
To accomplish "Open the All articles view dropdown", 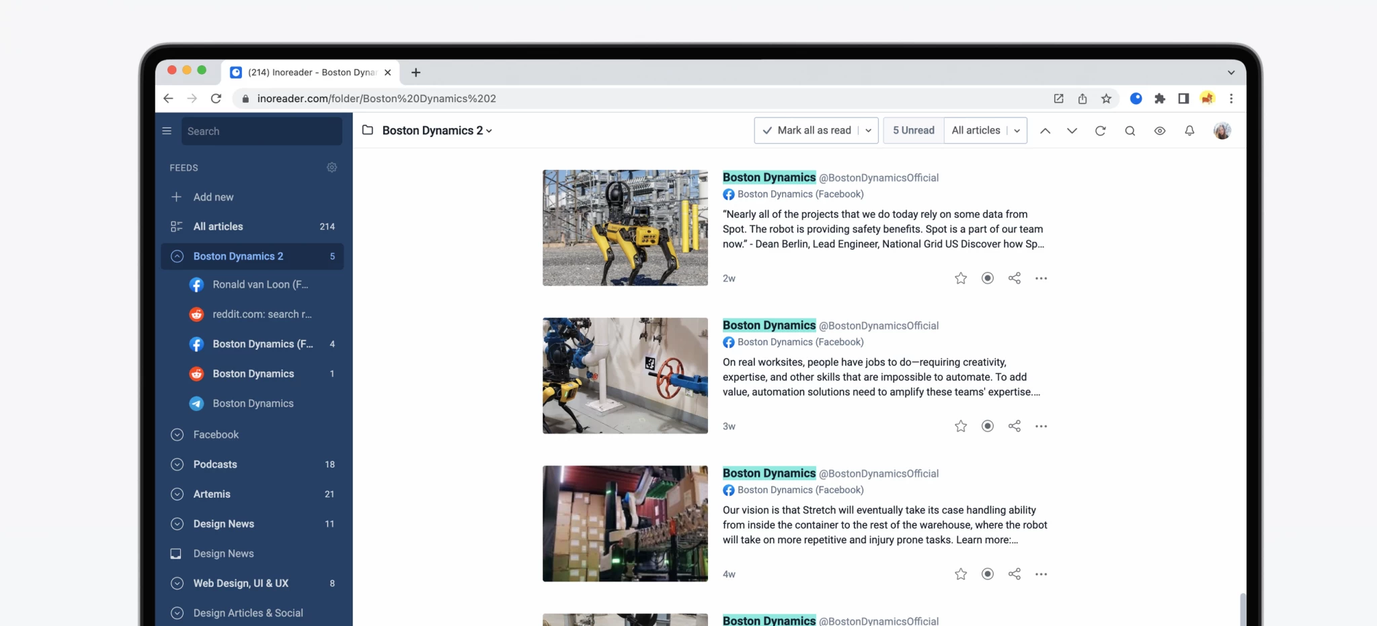I will tap(1017, 130).
